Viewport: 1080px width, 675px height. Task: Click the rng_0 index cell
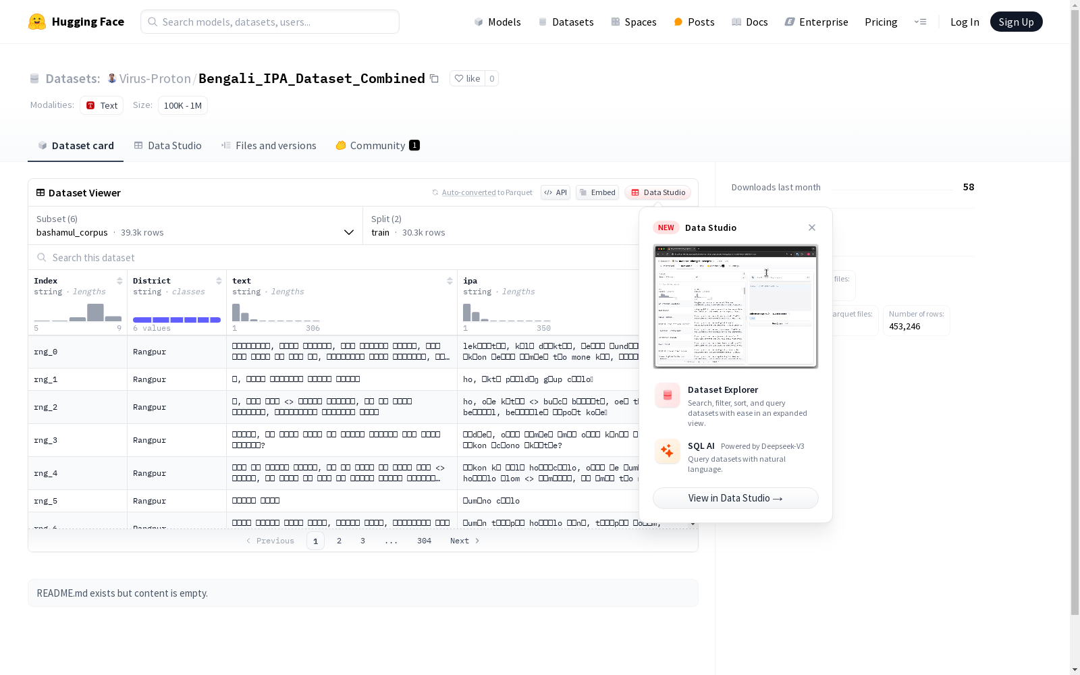[x=78, y=352]
